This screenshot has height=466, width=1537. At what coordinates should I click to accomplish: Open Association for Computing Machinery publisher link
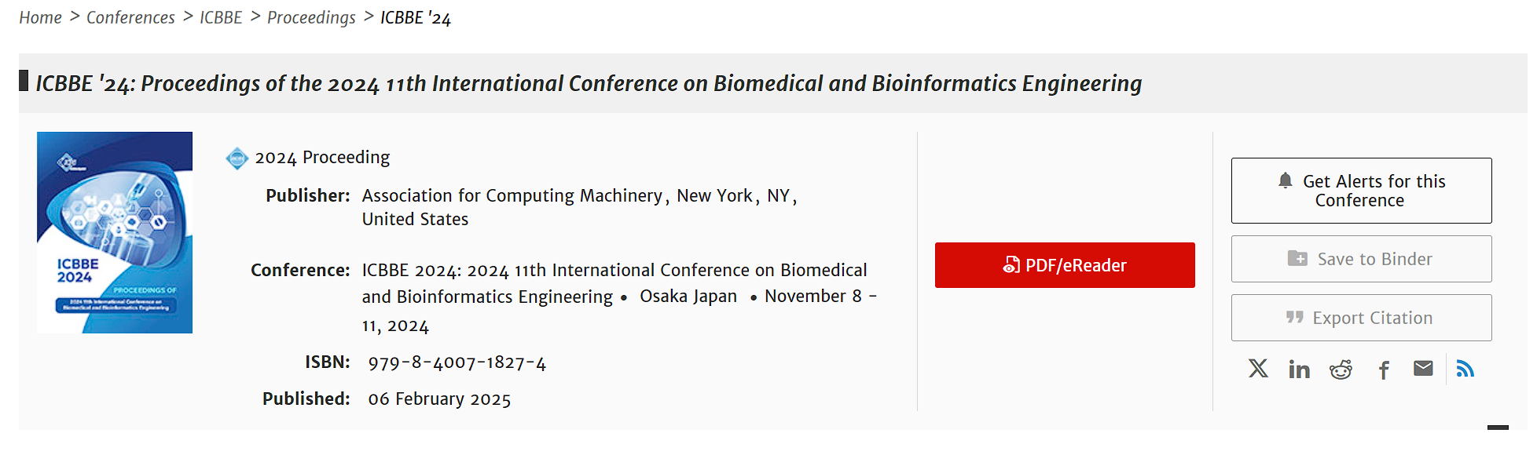pos(512,195)
